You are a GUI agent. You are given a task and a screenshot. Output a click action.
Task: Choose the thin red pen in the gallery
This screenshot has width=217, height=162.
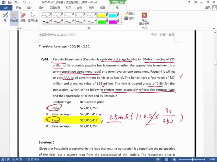(x=58, y=15)
